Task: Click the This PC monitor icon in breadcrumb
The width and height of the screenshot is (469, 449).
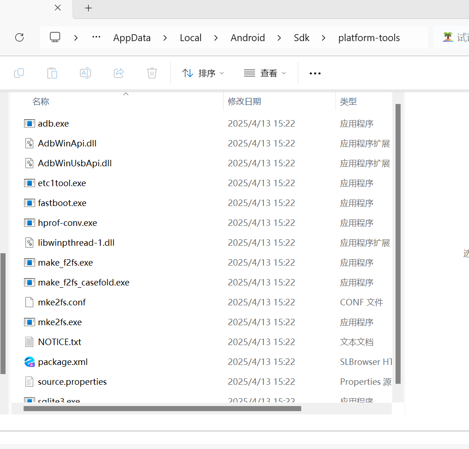Action: (x=55, y=37)
